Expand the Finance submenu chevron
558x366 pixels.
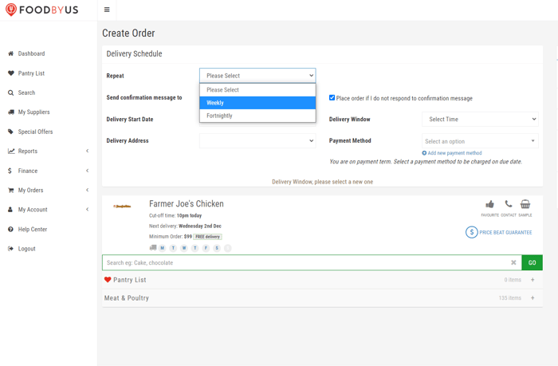click(x=87, y=171)
